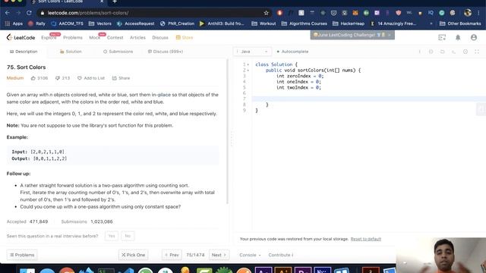The width and height of the screenshot is (486, 273).
Task: Switch to the Discuss (999+) tab
Action: [x=166, y=52]
